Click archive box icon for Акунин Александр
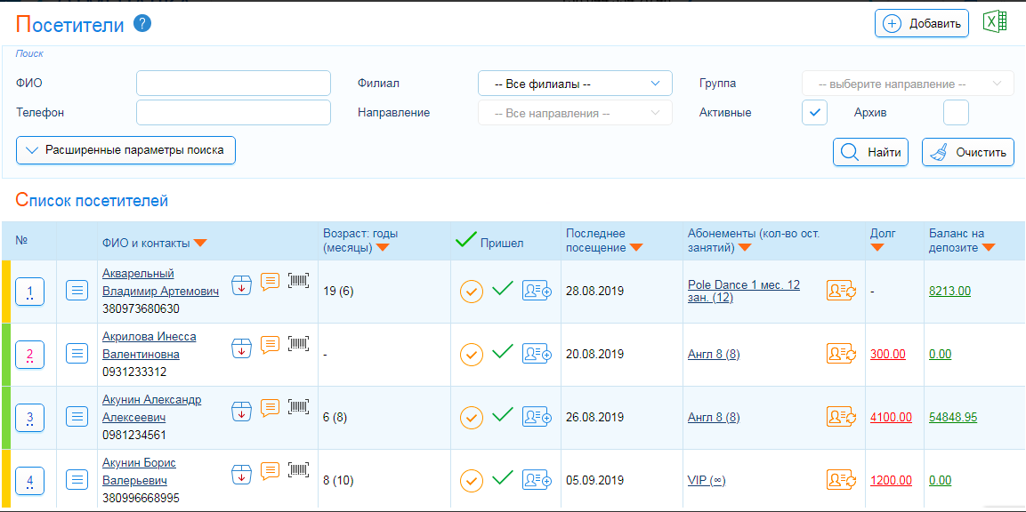The image size is (1026, 512). [241, 409]
